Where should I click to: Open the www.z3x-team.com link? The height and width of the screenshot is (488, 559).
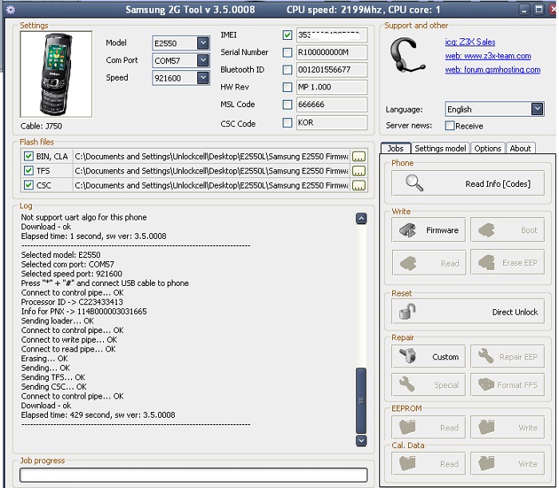coord(488,56)
